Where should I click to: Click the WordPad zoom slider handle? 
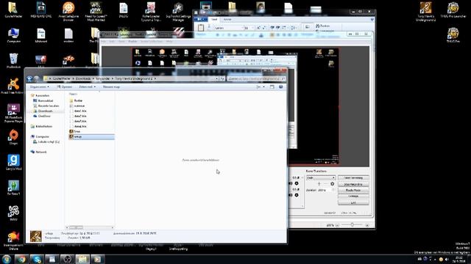pyautogui.click(x=352, y=224)
